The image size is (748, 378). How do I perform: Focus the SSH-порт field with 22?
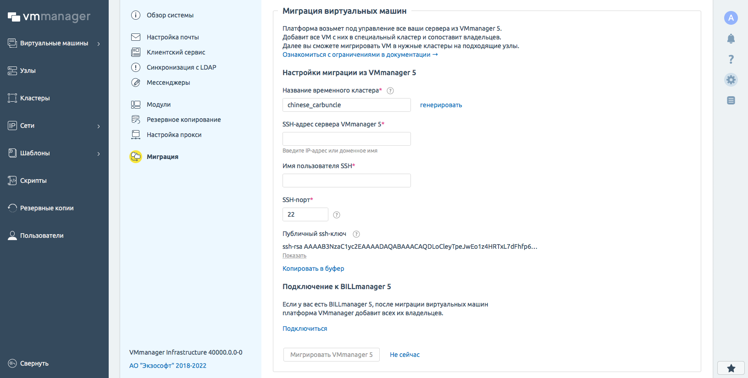coord(305,214)
